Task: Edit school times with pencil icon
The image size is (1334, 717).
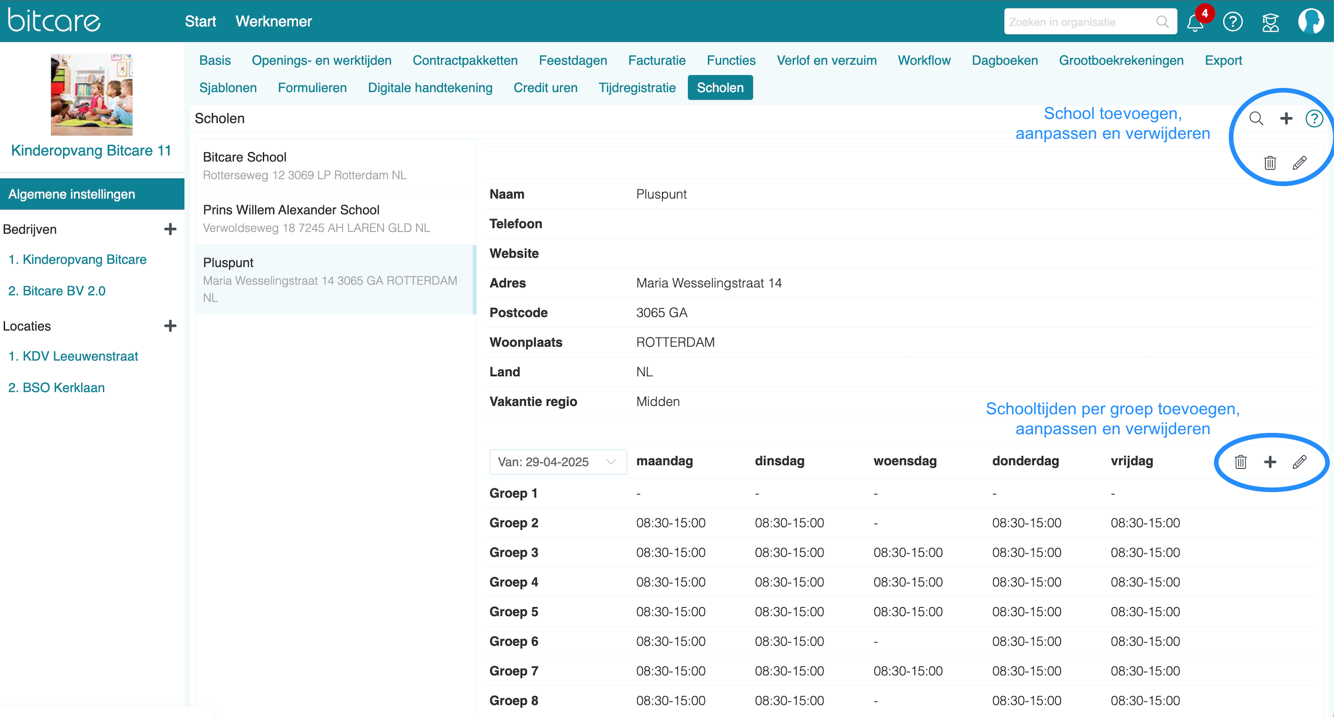Action: tap(1300, 462)
